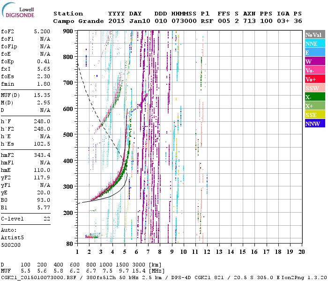This screenshot has width=328, height=281.
Task: Click the B1 value 5.77
Action: click(44, 207)
